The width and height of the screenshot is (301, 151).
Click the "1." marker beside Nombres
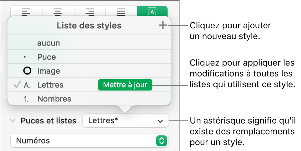(27, 99)
